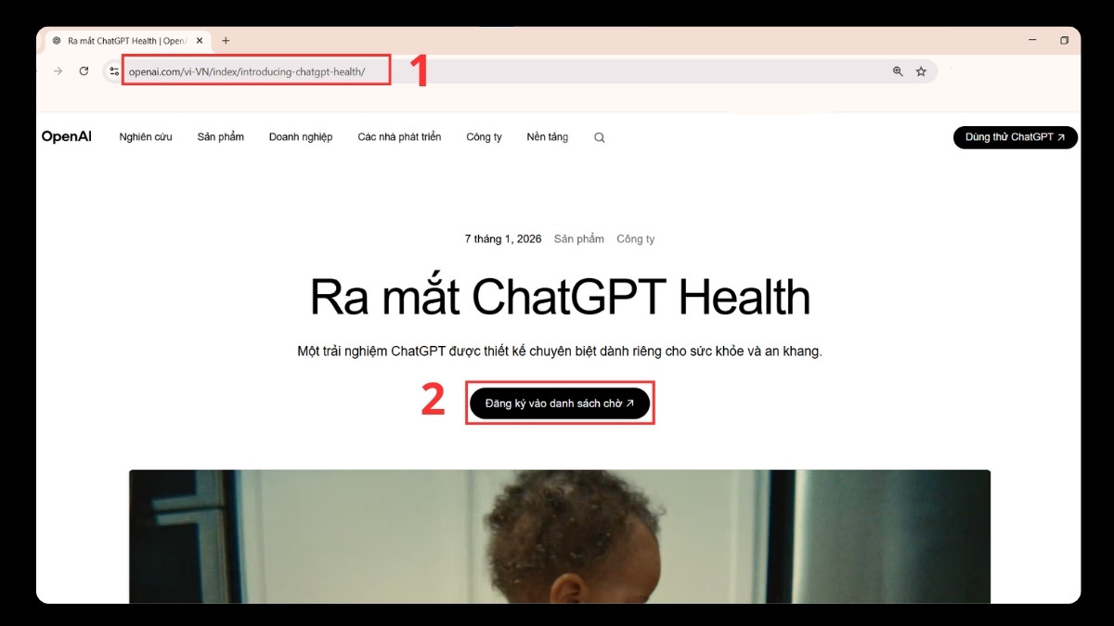The width and height of the screenshot is (1114, 626).
Task: Open a new tab with the plus button
Action: (x=225, y=40)
